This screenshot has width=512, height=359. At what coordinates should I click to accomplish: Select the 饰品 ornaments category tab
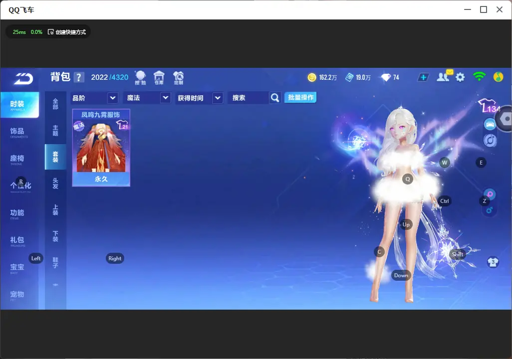click(19, 132)
